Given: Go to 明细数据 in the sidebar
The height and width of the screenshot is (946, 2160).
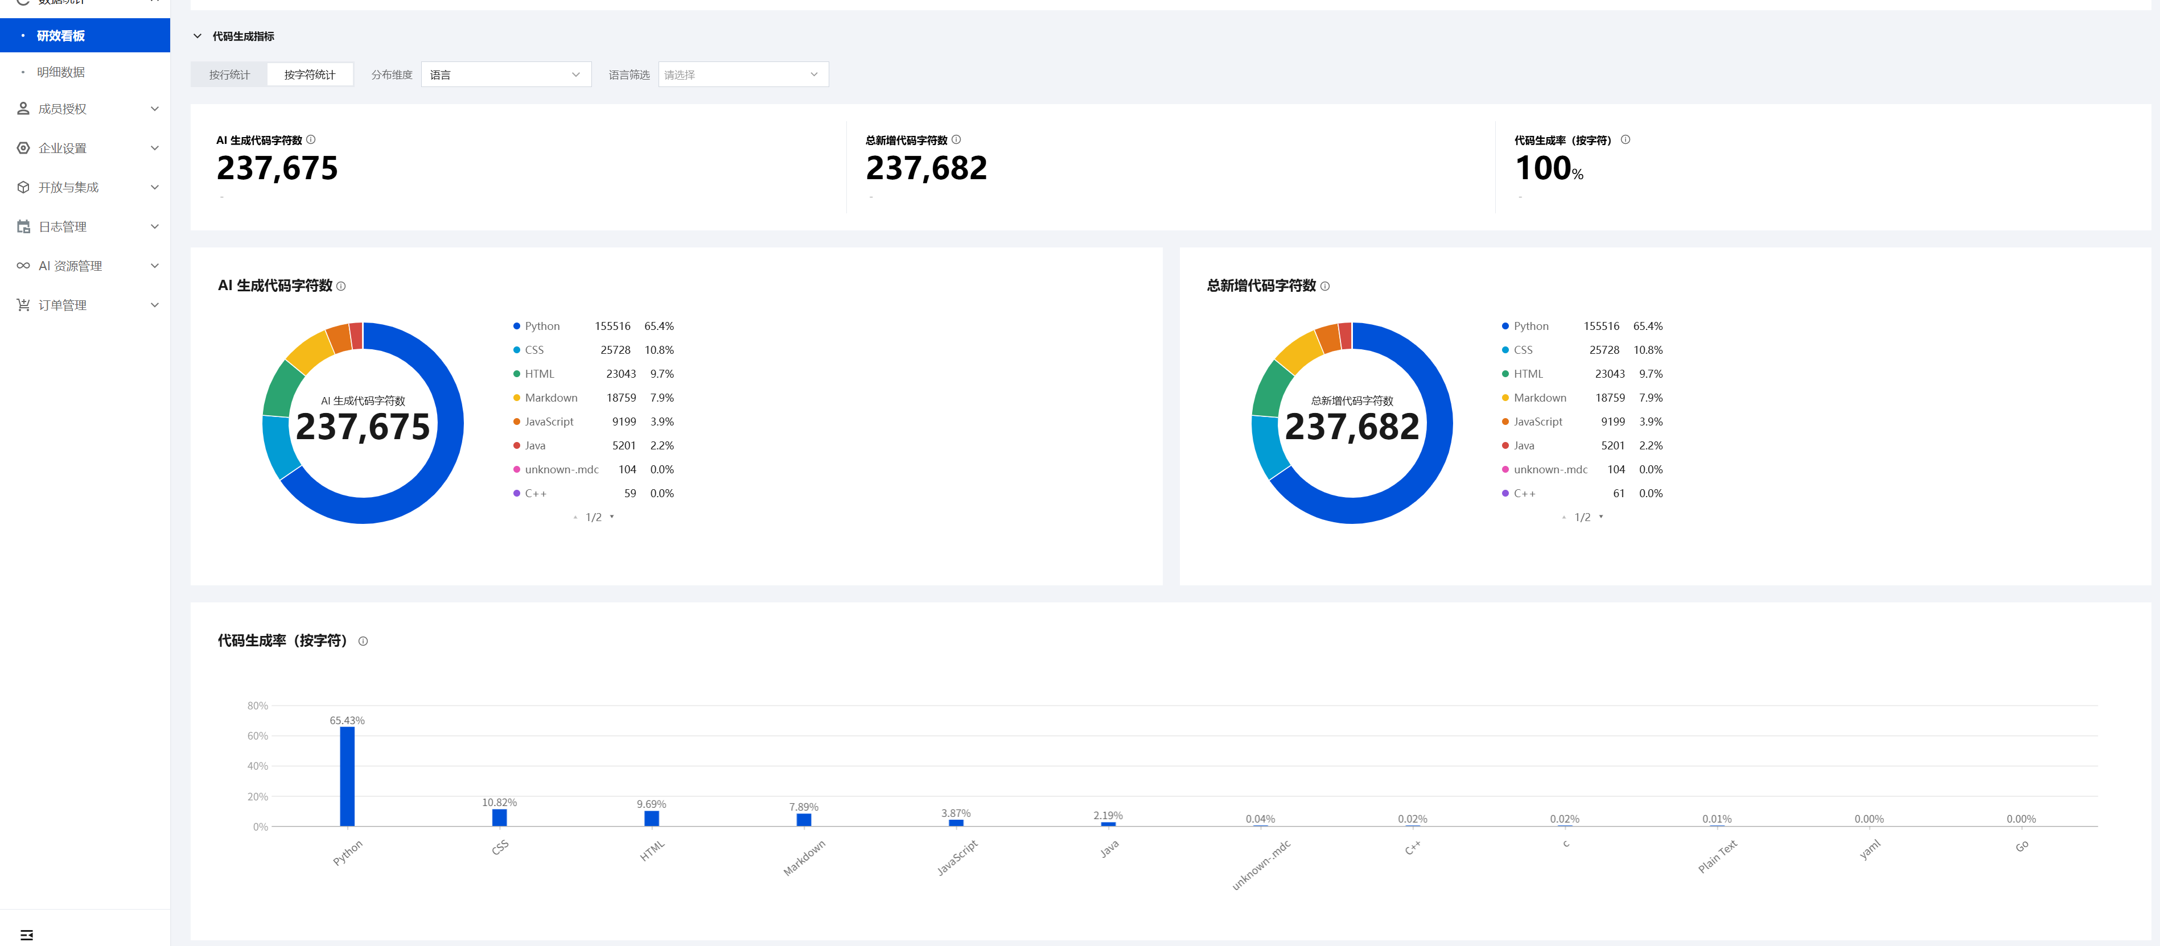Looking at the screenshot, I should (x=60, y=73).
